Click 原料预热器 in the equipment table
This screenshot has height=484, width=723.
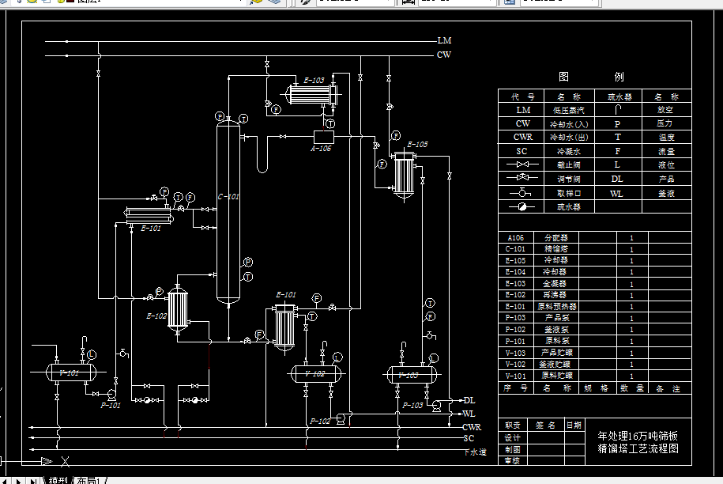click(557, 306)
